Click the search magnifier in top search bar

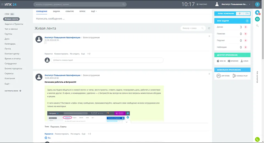(123, 5)
